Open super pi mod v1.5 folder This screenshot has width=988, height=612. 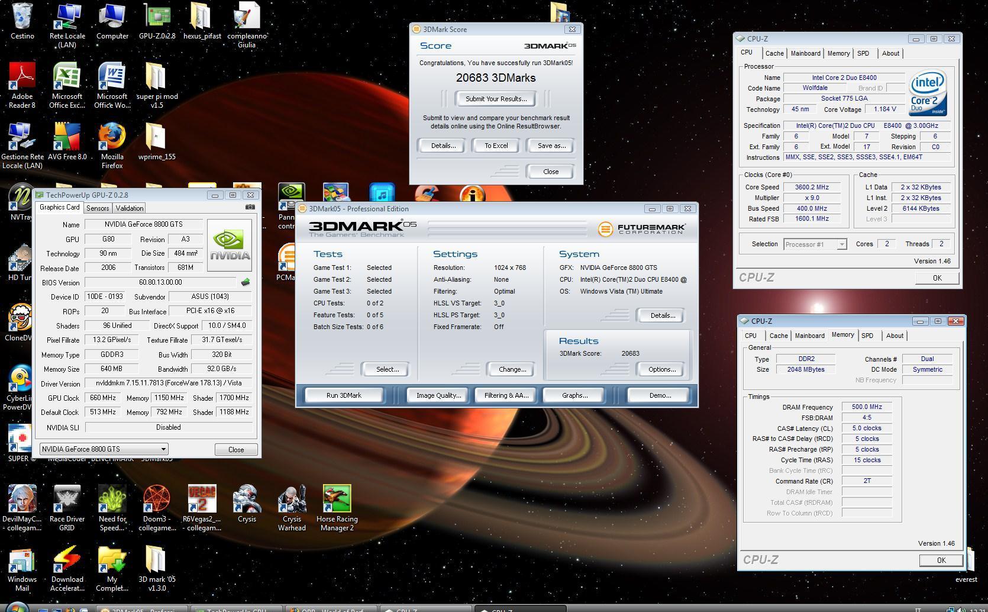[x=157, y=85]
